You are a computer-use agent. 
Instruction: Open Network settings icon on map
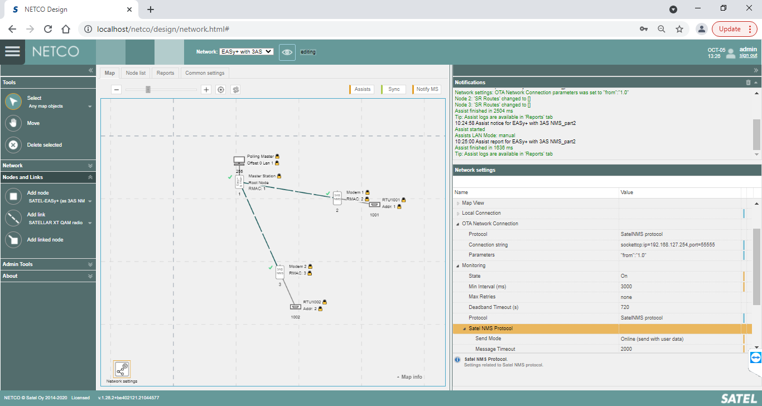pos(122,369)
